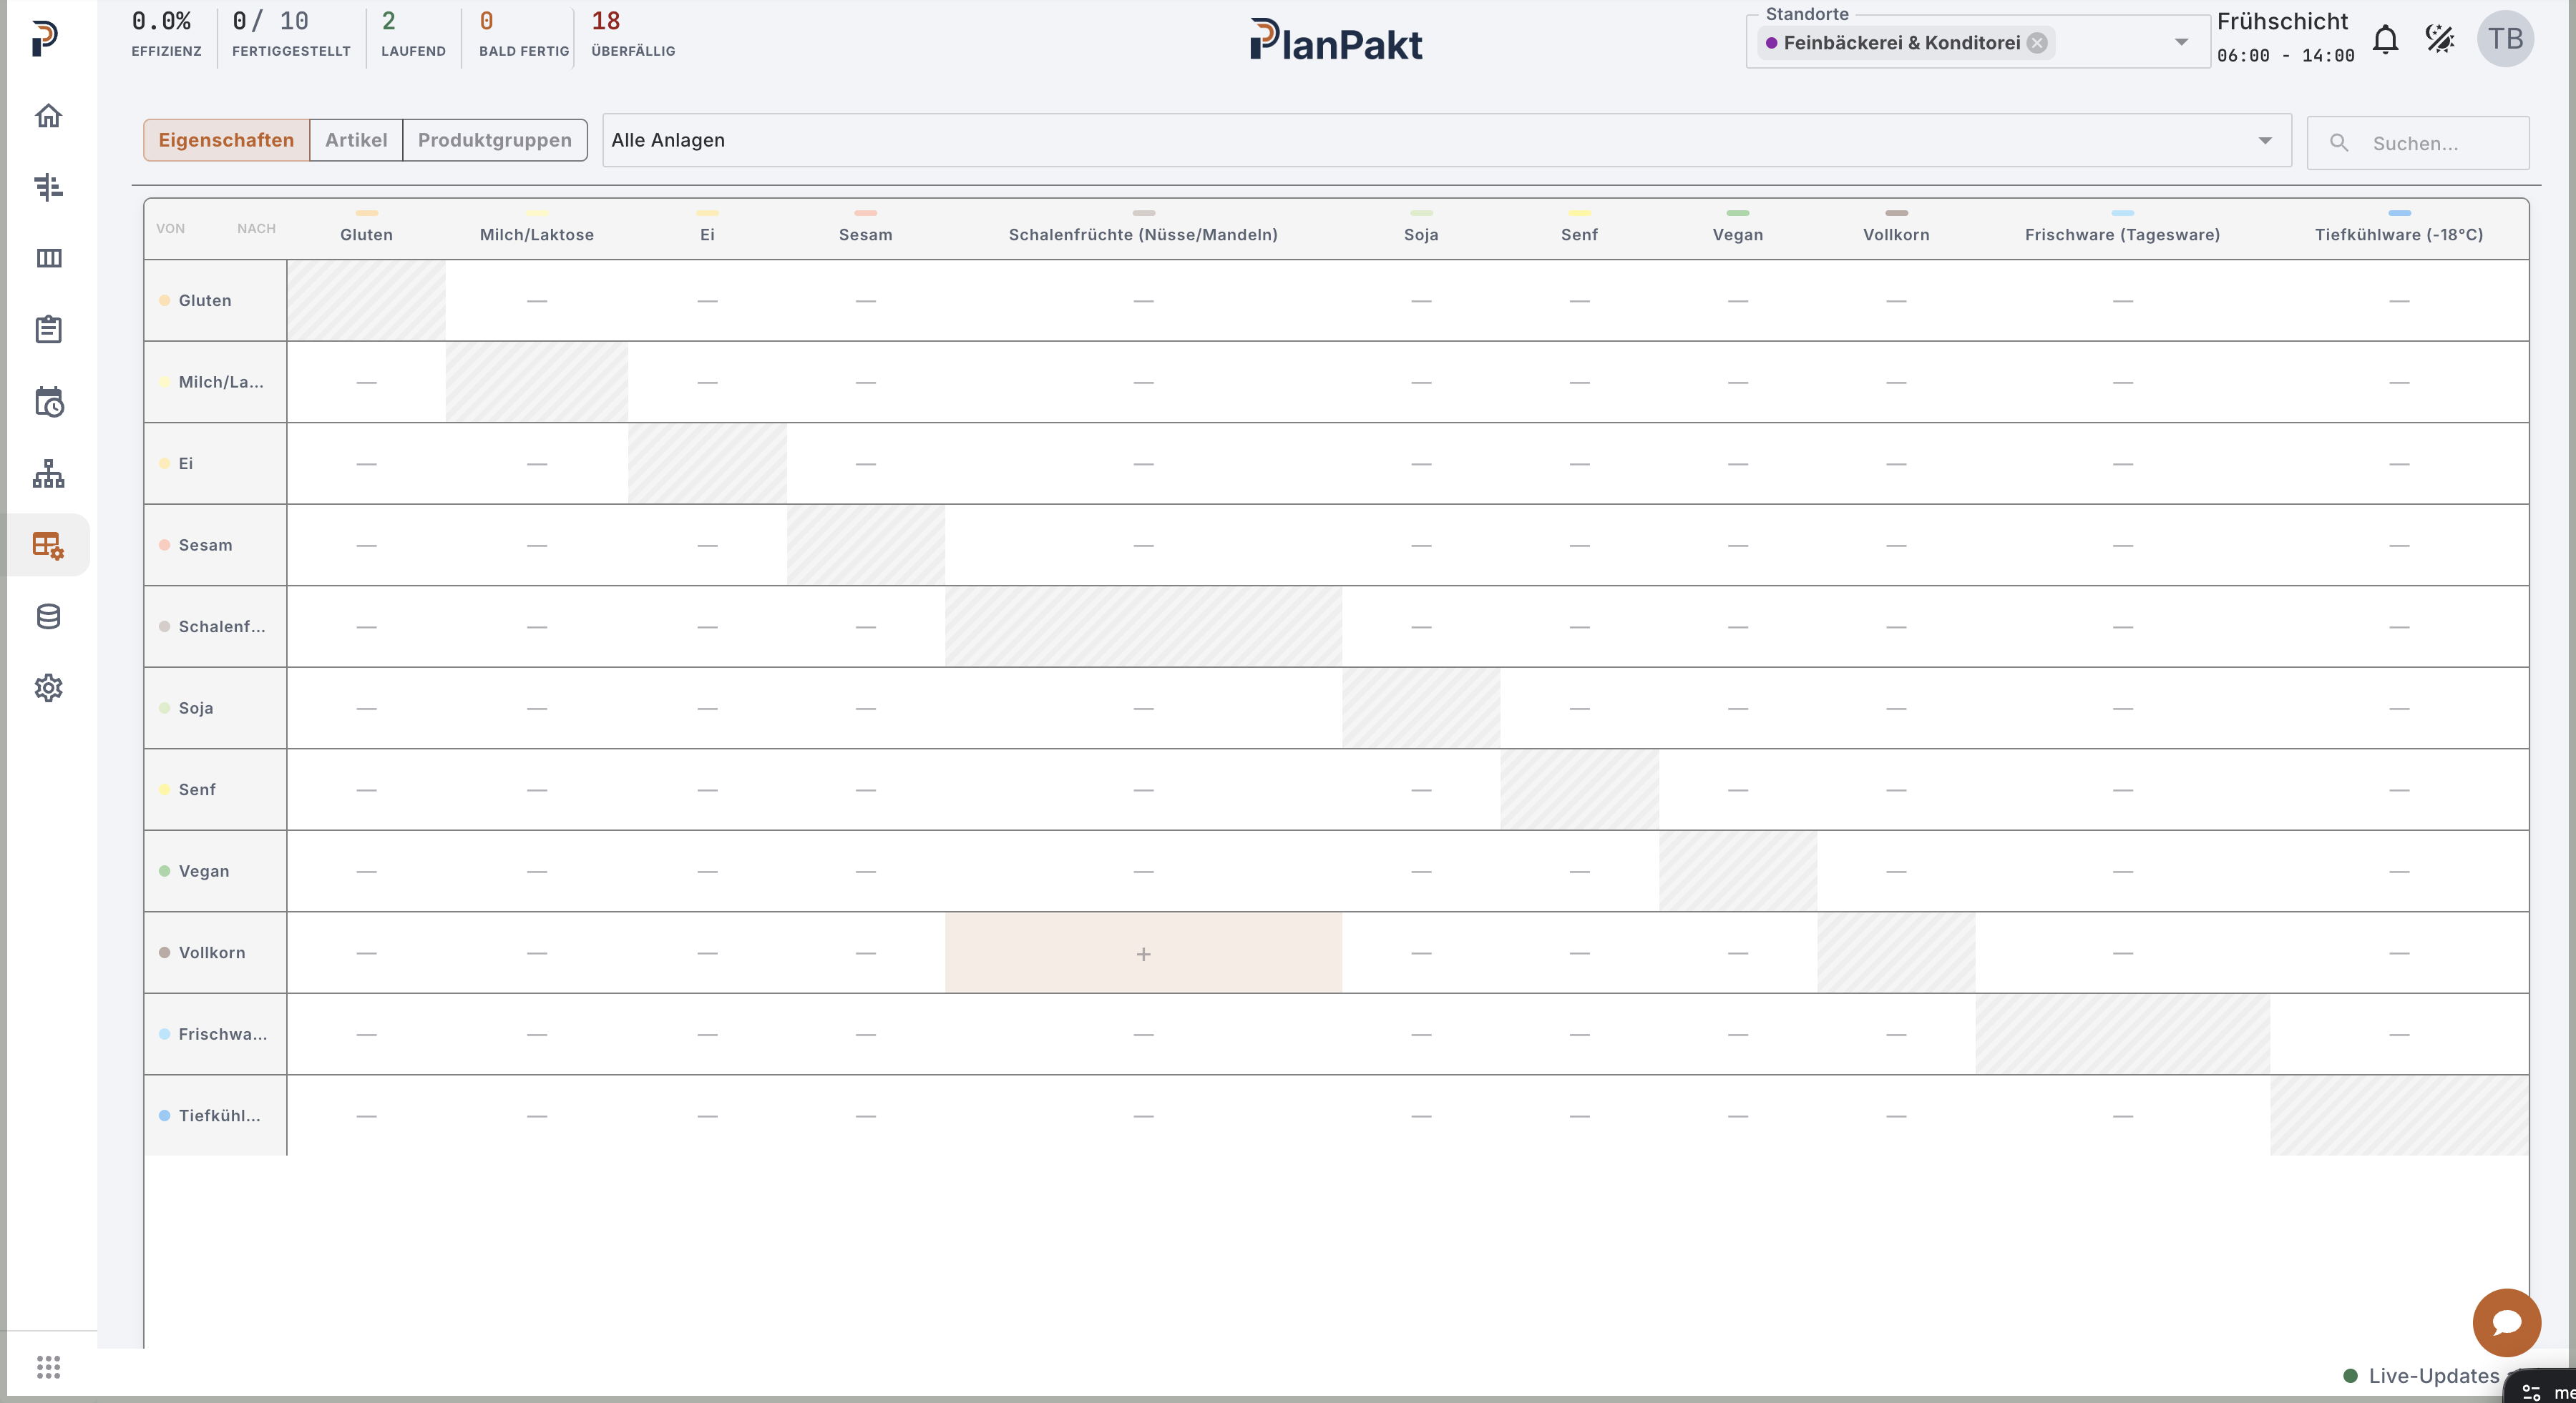Select the Vegan row header
This screenshot has width=2576, height=1403.
[215, 872]
